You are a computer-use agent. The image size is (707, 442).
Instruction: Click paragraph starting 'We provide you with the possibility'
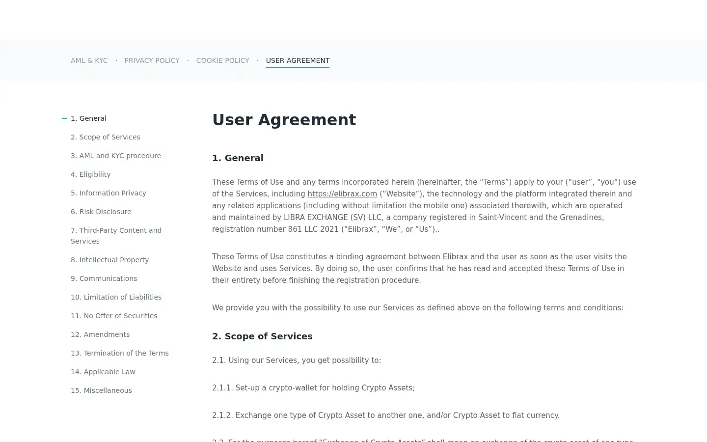point(418,308)
